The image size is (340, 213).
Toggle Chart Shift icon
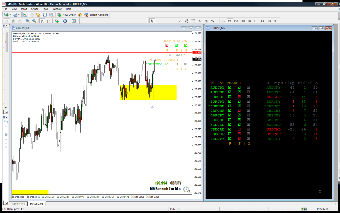click(x=49, y=21)
